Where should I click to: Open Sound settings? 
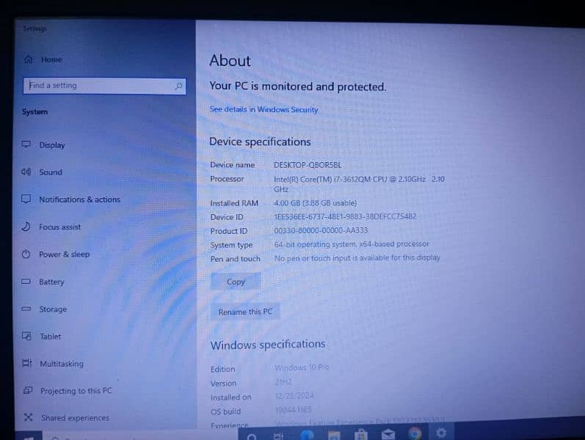point(51,172)
